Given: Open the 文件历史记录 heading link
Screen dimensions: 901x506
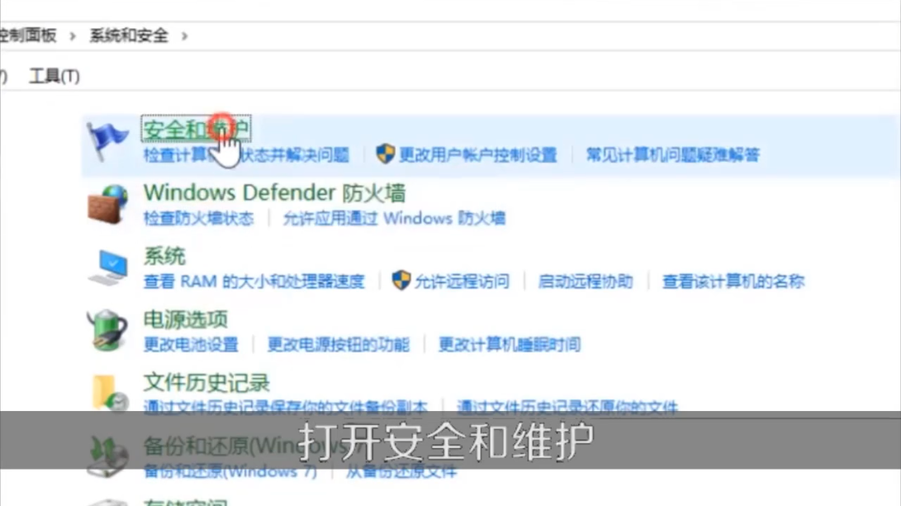Looking at the screenshot, I should tap(206, 382).
